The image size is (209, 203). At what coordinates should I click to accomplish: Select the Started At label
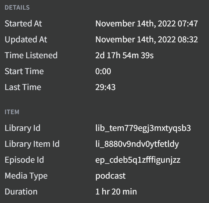pos(23,24)
